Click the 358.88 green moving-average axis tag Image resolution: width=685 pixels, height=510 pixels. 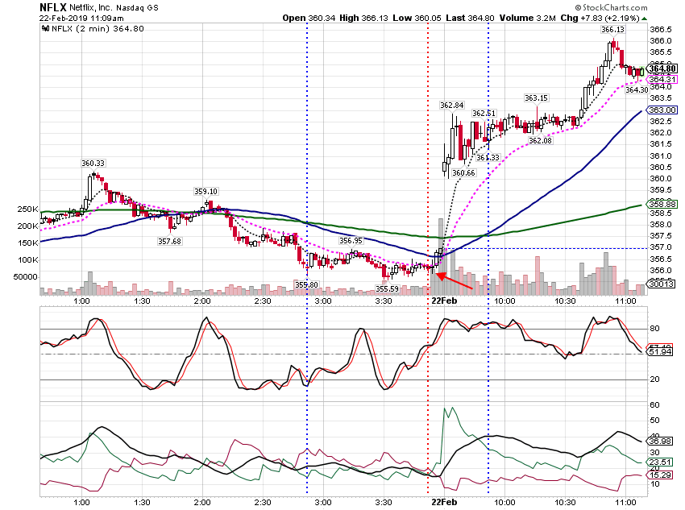(662, 205)
